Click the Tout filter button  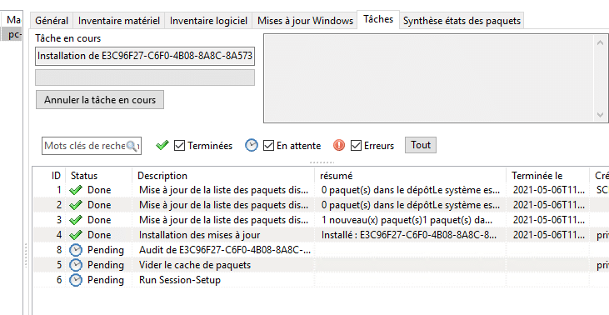pyautogui.click(x=421, y=145)
